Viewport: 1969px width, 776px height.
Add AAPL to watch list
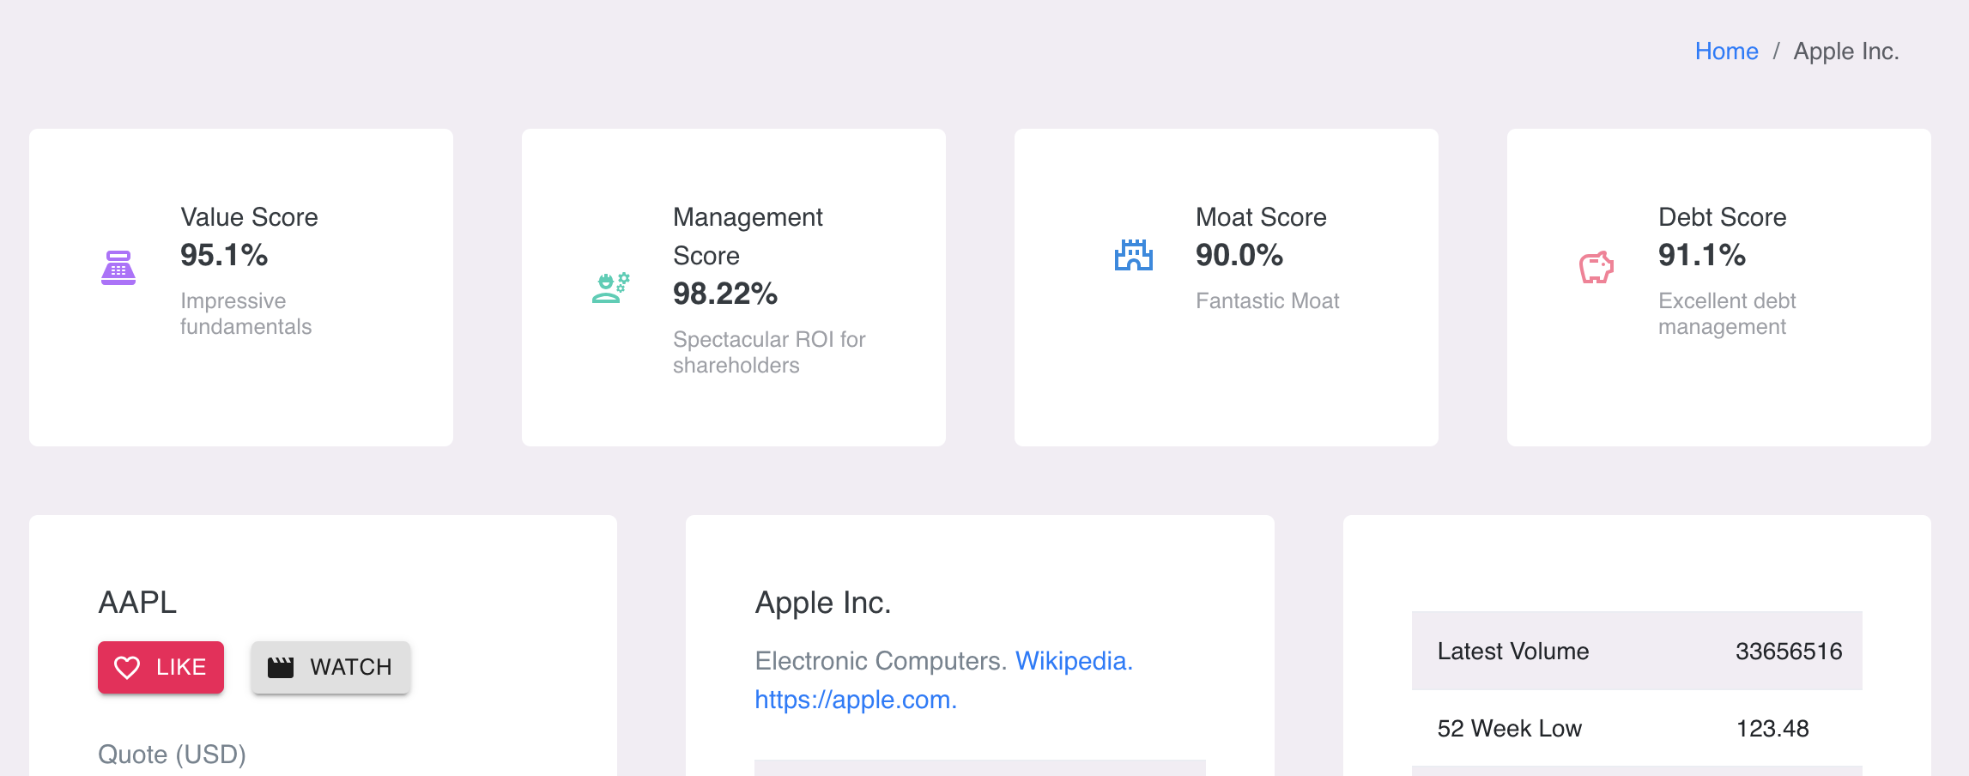pos(330,667)
